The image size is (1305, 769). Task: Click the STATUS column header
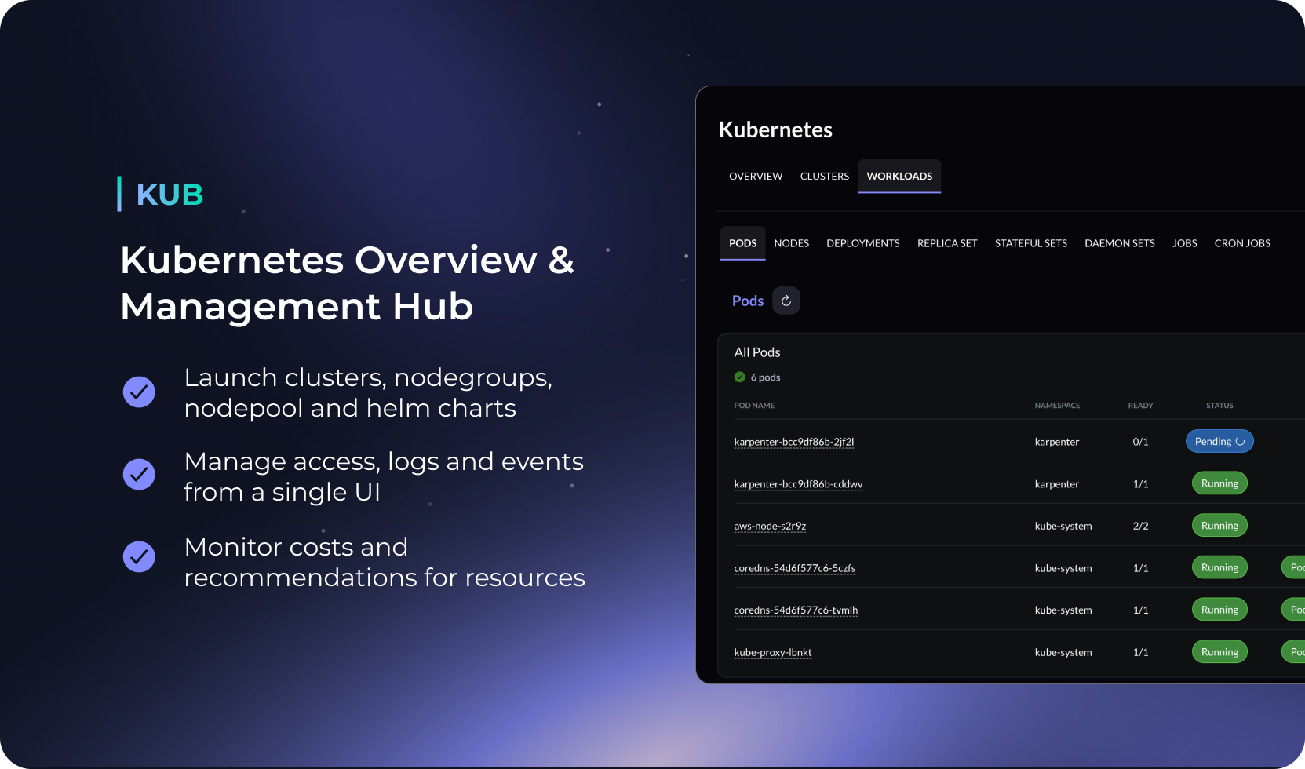(x=1219, y=406)
